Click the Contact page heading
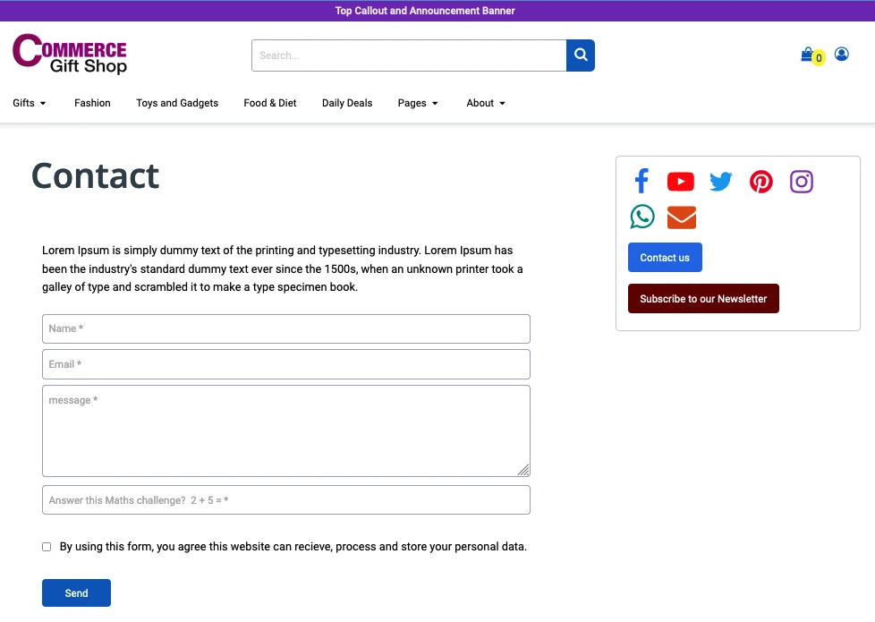 pyautogui.click(x=95, y=176)
